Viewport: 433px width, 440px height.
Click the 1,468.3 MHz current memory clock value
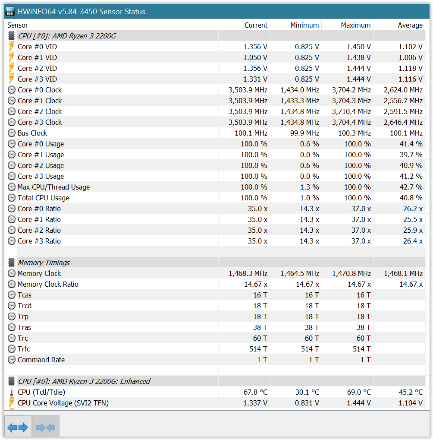pos(248,273)
